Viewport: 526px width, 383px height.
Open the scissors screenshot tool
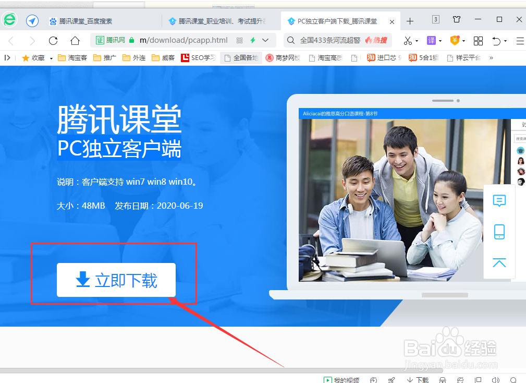408,41
